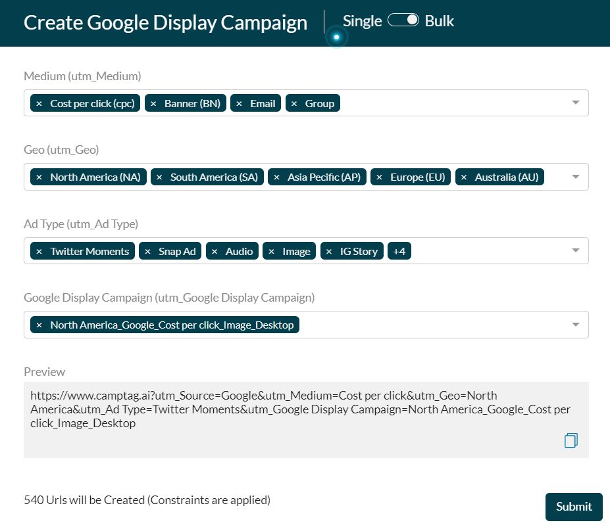Copy the preview URL using the copy icon
Viewport: 610px width, 531px height.
tap(570, 440)
